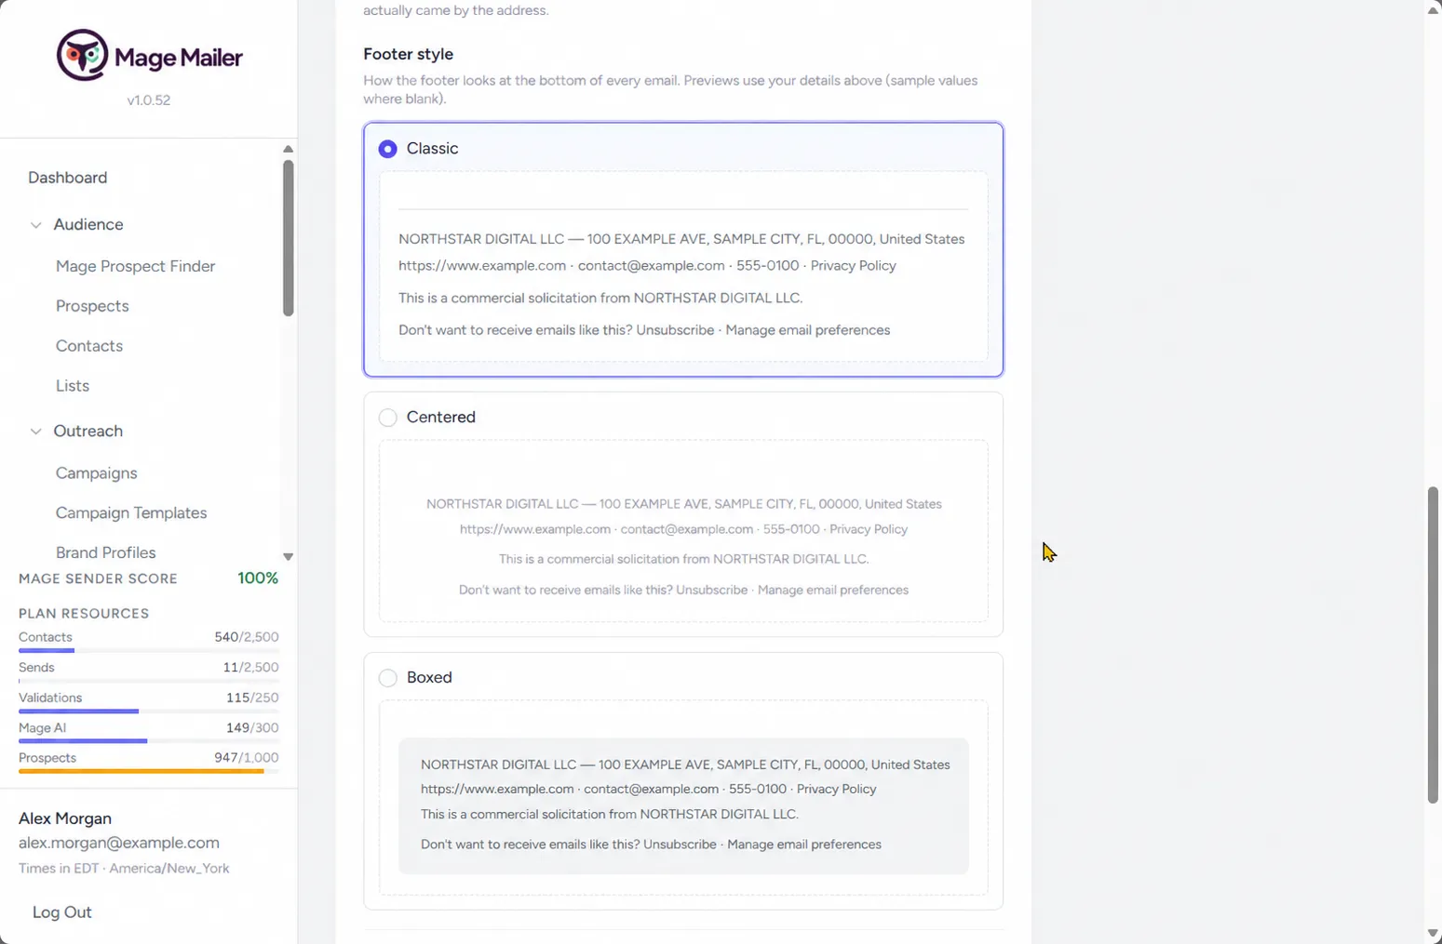
Task: Click the Mage AI usage progress bar
Action: point(149,741)
